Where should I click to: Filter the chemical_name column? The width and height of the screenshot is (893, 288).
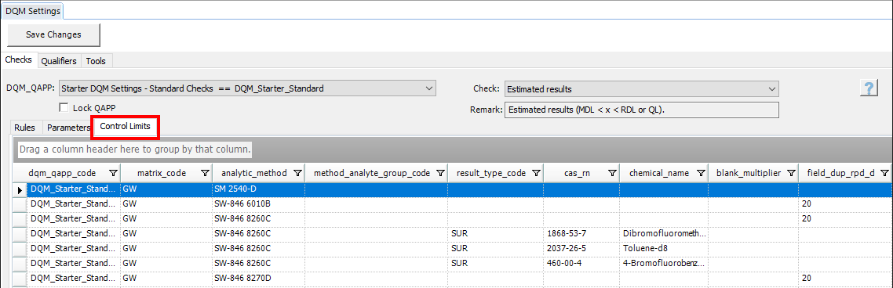tap(701, 173)
